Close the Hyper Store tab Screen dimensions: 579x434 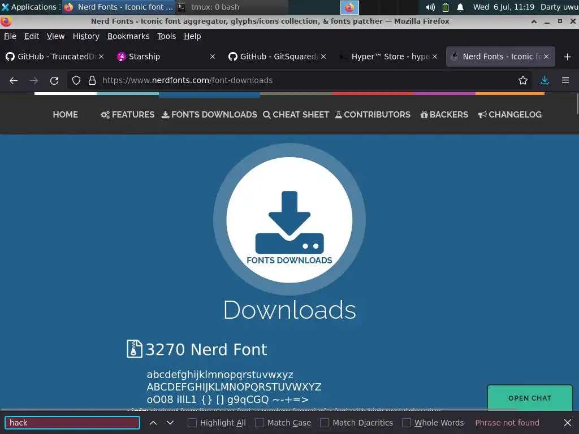(x=435, y=57)
